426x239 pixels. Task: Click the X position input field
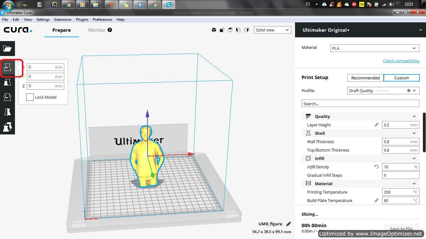click(x=45, y=67)
